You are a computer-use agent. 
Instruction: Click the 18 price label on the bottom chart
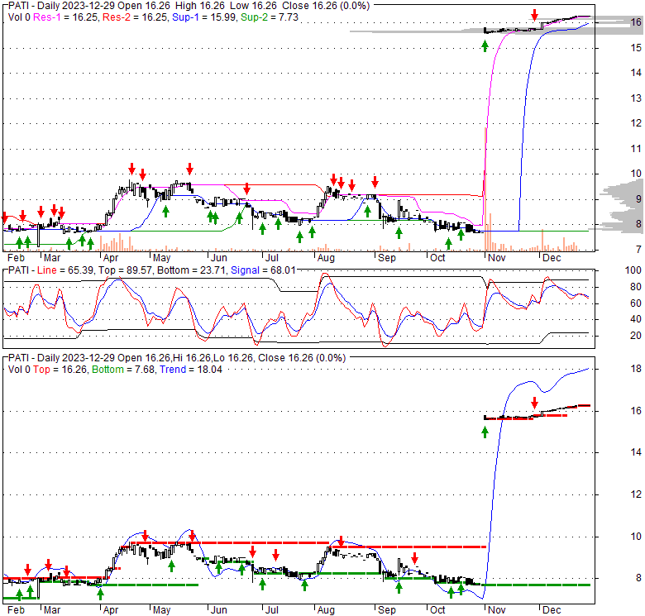tap(636, 369)
